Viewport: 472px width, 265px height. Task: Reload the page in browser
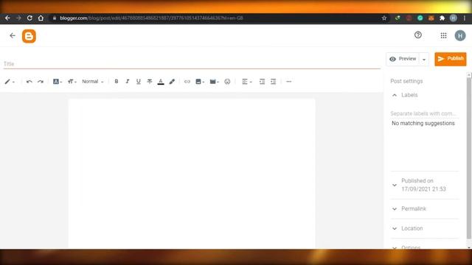[29, 18]
